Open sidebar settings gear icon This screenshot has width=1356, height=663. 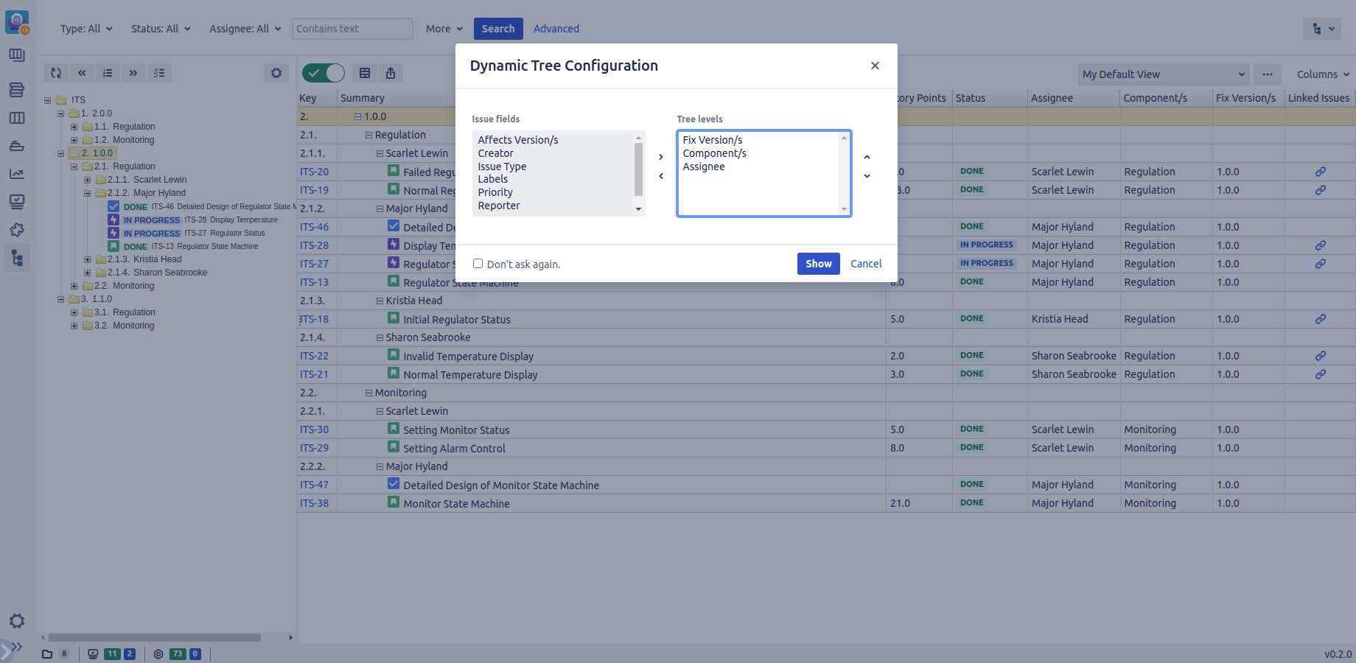click(17, 621)
